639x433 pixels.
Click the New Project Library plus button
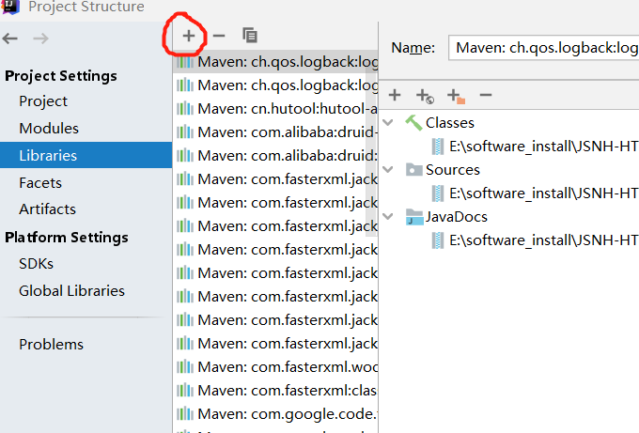pyautogui.click(x=188, y=36)
